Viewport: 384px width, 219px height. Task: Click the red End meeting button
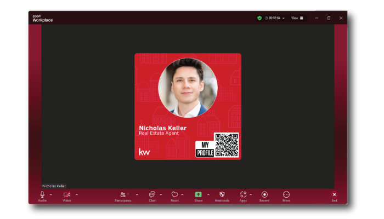pos(334,197)
